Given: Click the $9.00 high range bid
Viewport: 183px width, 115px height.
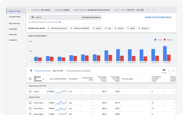Looking at the screenshot, I should tap(117, 92).
